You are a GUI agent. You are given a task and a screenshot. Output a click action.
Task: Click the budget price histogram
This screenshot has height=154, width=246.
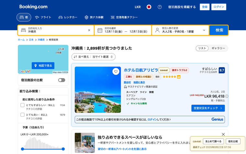click(x=43, y=143)
